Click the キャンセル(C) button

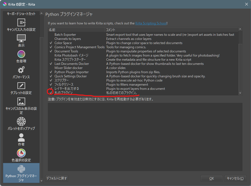[235, 179]
